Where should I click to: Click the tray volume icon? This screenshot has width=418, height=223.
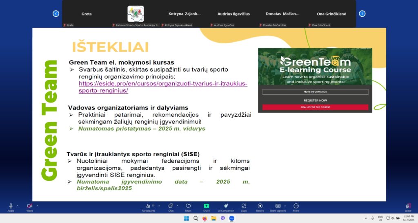[x=393, y=219]
